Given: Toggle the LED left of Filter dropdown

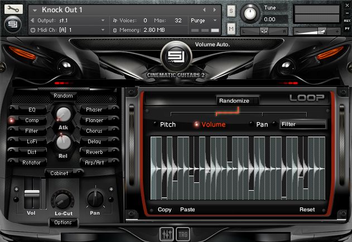Looking at the screenshot, I should coord(274,123).
